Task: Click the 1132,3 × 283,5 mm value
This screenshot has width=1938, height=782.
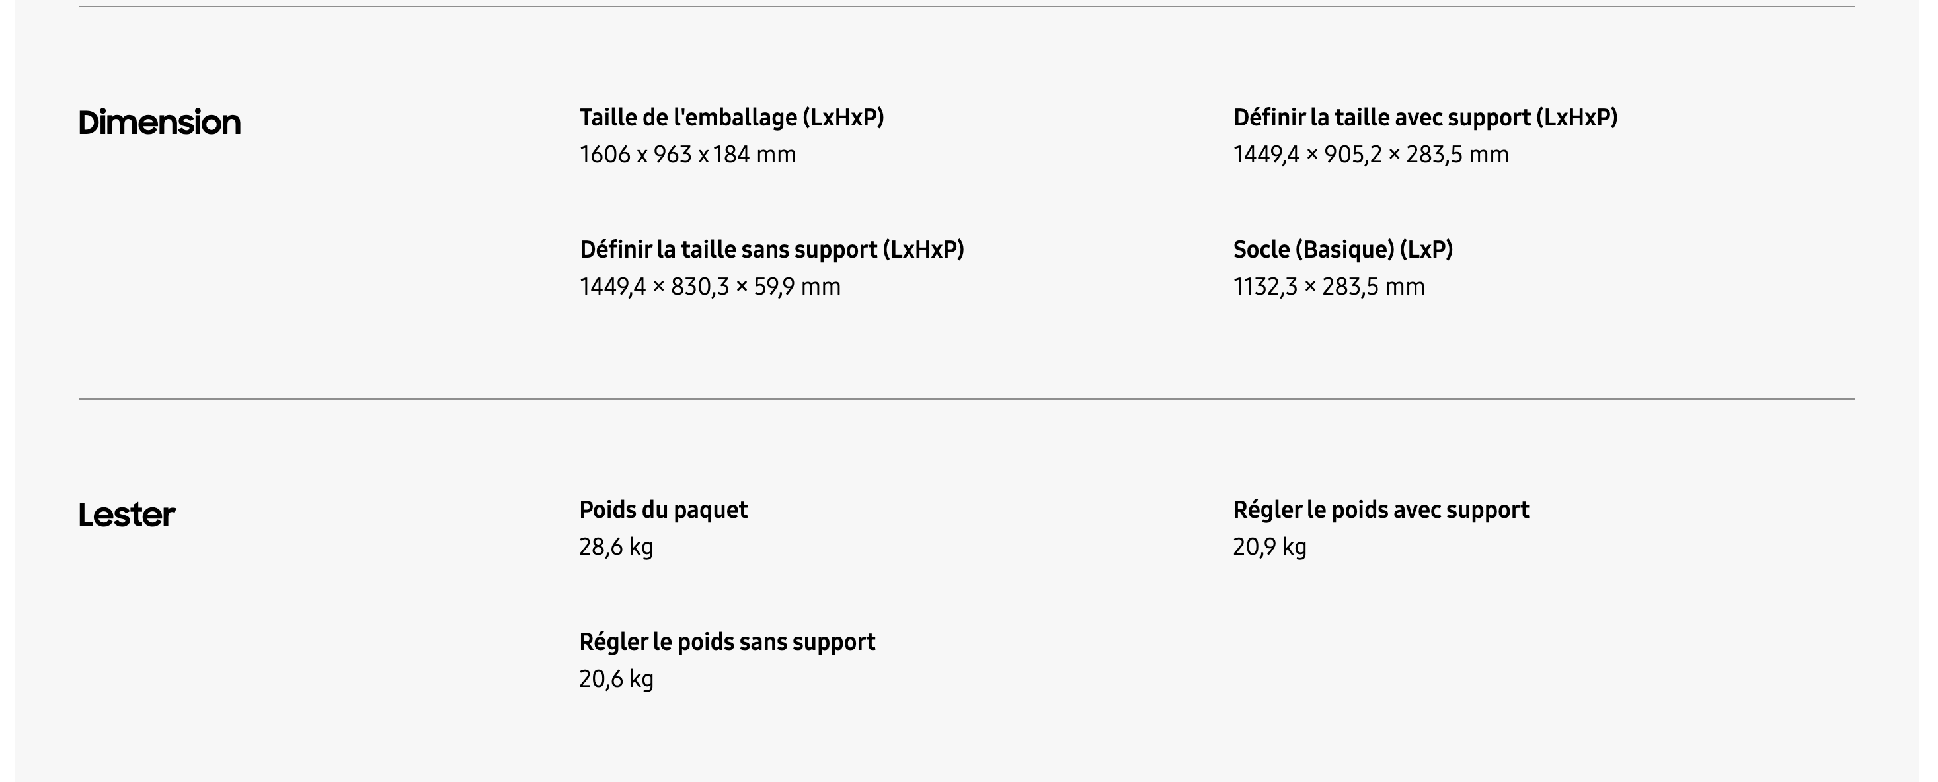Action: tap(1328, 287)
